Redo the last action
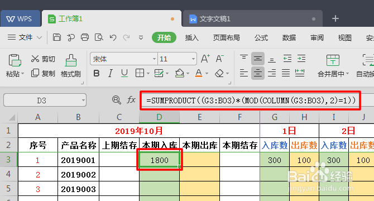This screenshot has height=201, width=374. point(126,37)
